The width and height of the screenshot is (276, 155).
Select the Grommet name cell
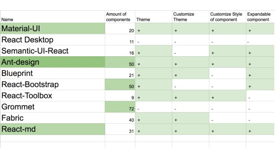[53, 107]
